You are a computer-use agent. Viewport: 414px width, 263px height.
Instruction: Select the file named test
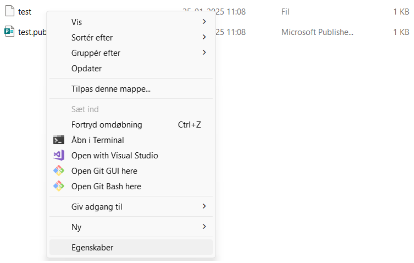(25, 12)
